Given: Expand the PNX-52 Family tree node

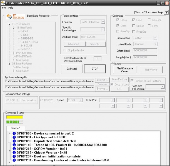Looking at the screenshot, I should point(14,53).
